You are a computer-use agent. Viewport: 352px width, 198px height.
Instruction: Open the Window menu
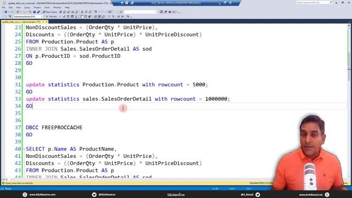pos(57,7)
